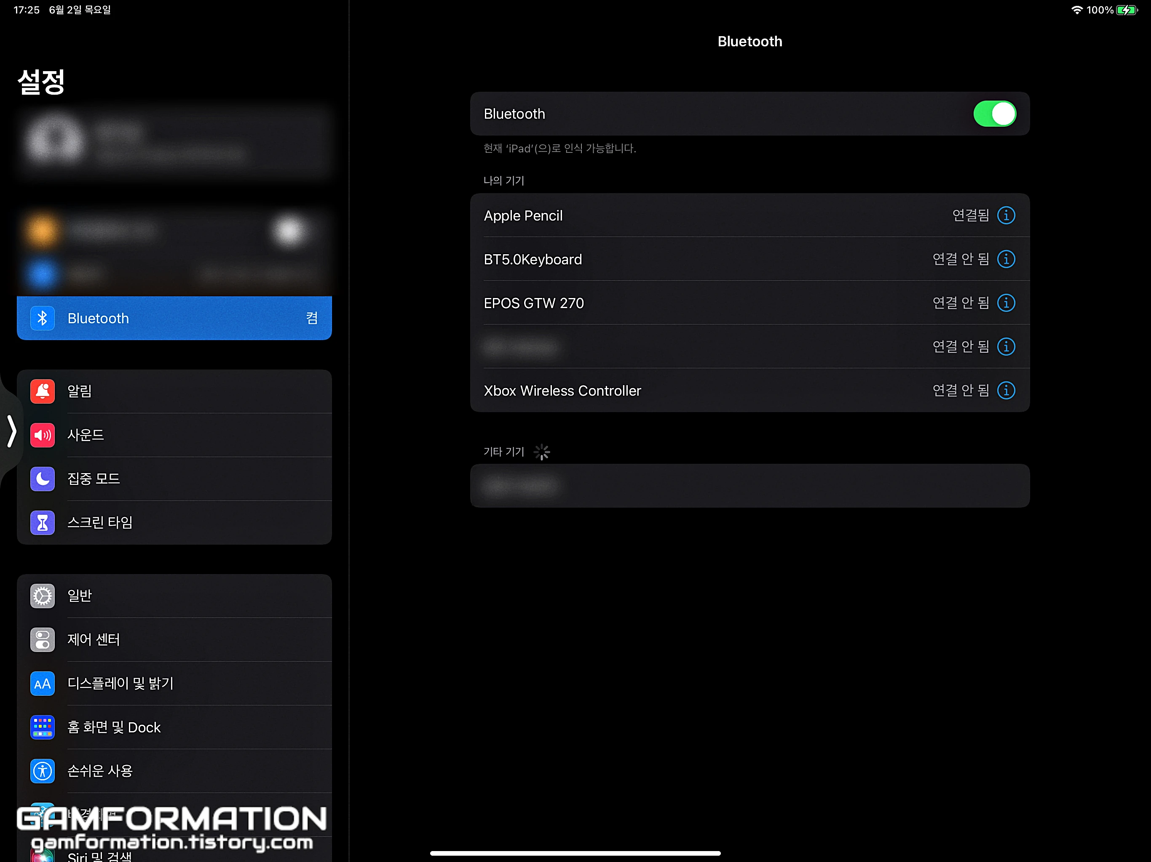
Task: Open 스크린 타임 hourglass icon
Action: [x=42, y=522]
